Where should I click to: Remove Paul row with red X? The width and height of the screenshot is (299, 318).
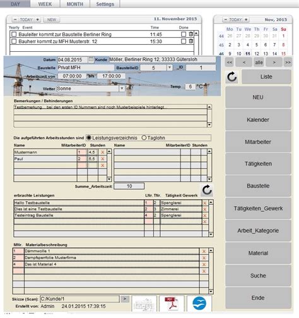(x=103, y=159)
